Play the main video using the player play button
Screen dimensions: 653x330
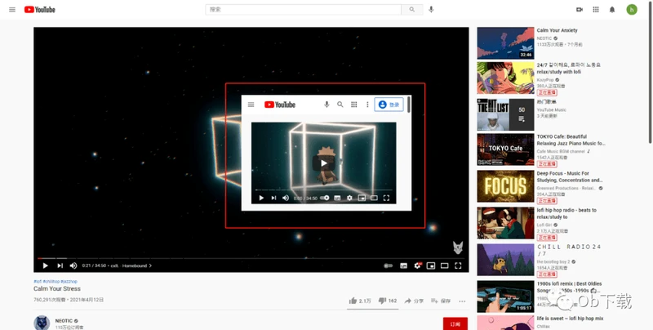[x=46, y=265]
